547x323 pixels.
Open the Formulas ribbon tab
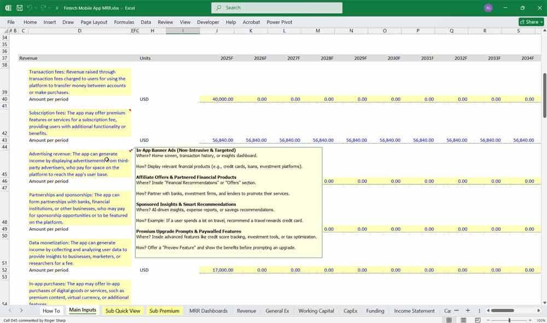(x=124, y=22)
